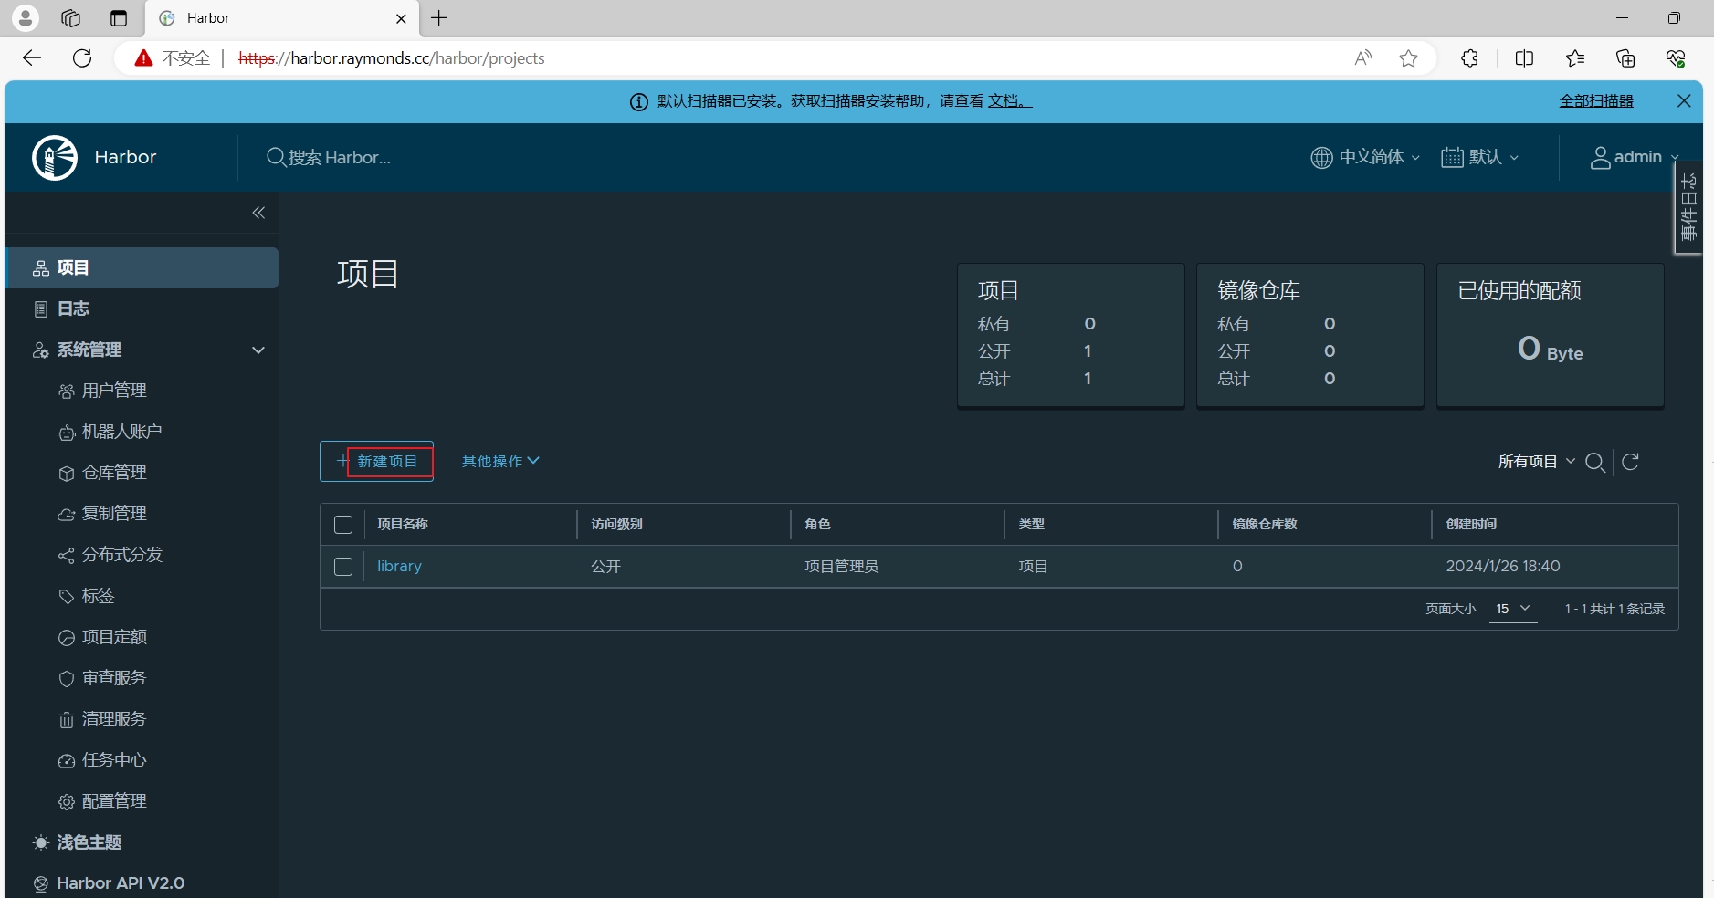This screenshot has width=1714, height=898.
Task: Open 用户管理 page
Action: [114, 391]
